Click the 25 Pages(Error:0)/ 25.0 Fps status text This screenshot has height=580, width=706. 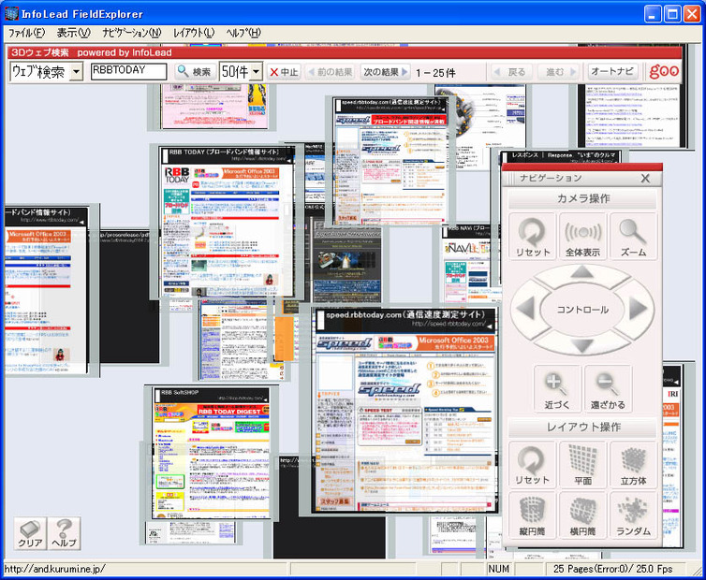(x=612, y=569)
